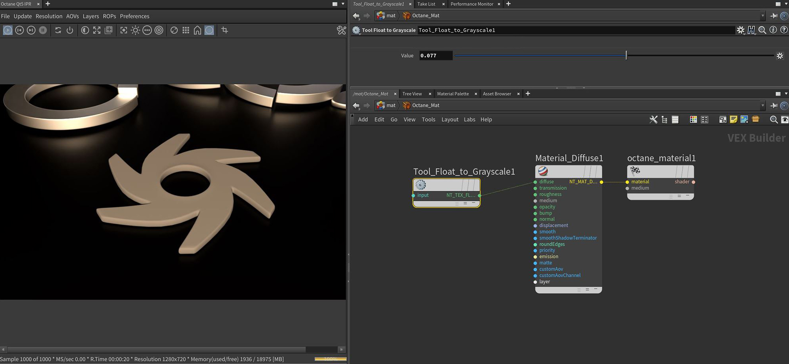789x364 pixels.
Task: Open the parameter gear dropdown menu
Action: [x=740, y=30]
